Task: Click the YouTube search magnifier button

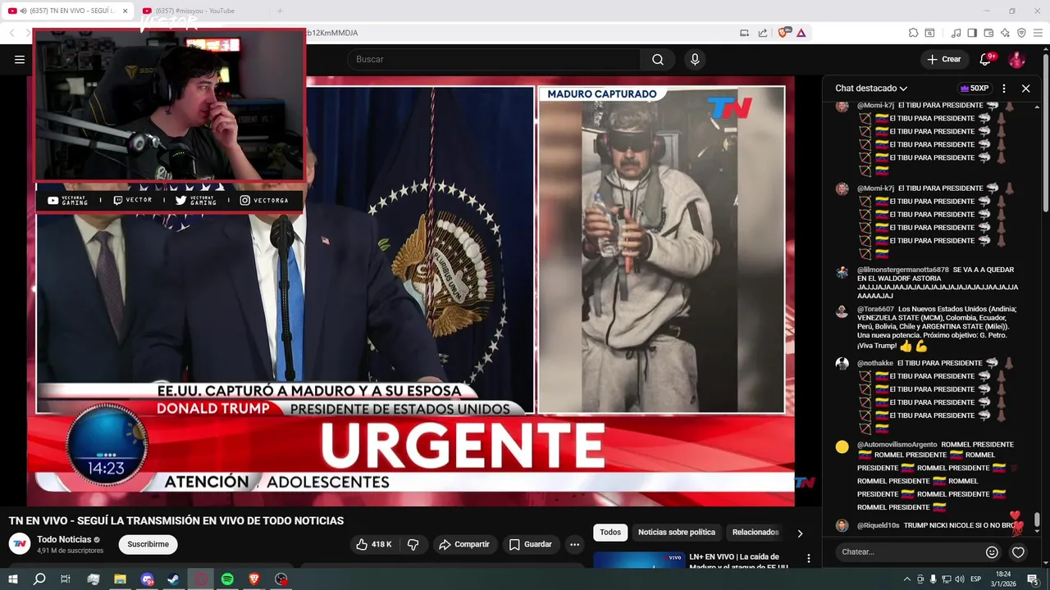Action: click(658, 59)
